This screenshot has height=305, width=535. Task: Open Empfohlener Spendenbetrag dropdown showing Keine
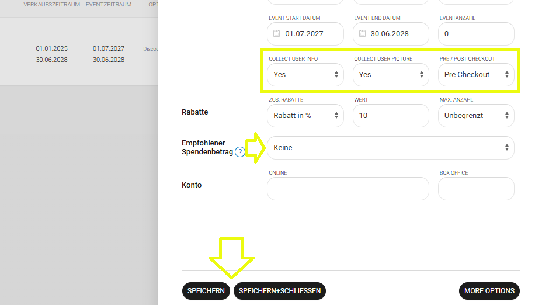(390, 148)
